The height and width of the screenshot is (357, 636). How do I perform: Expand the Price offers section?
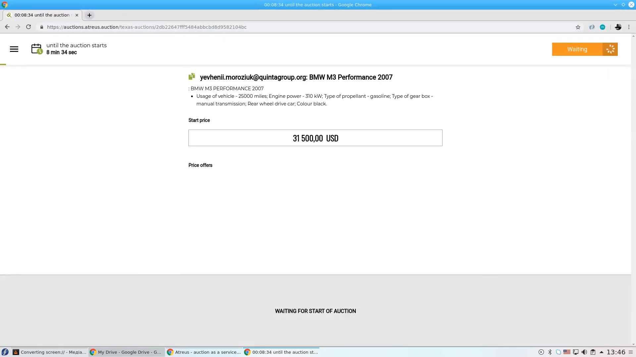click(x=200, y=165)
